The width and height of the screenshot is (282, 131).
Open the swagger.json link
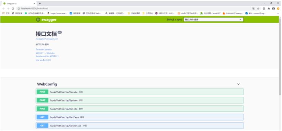47,39
